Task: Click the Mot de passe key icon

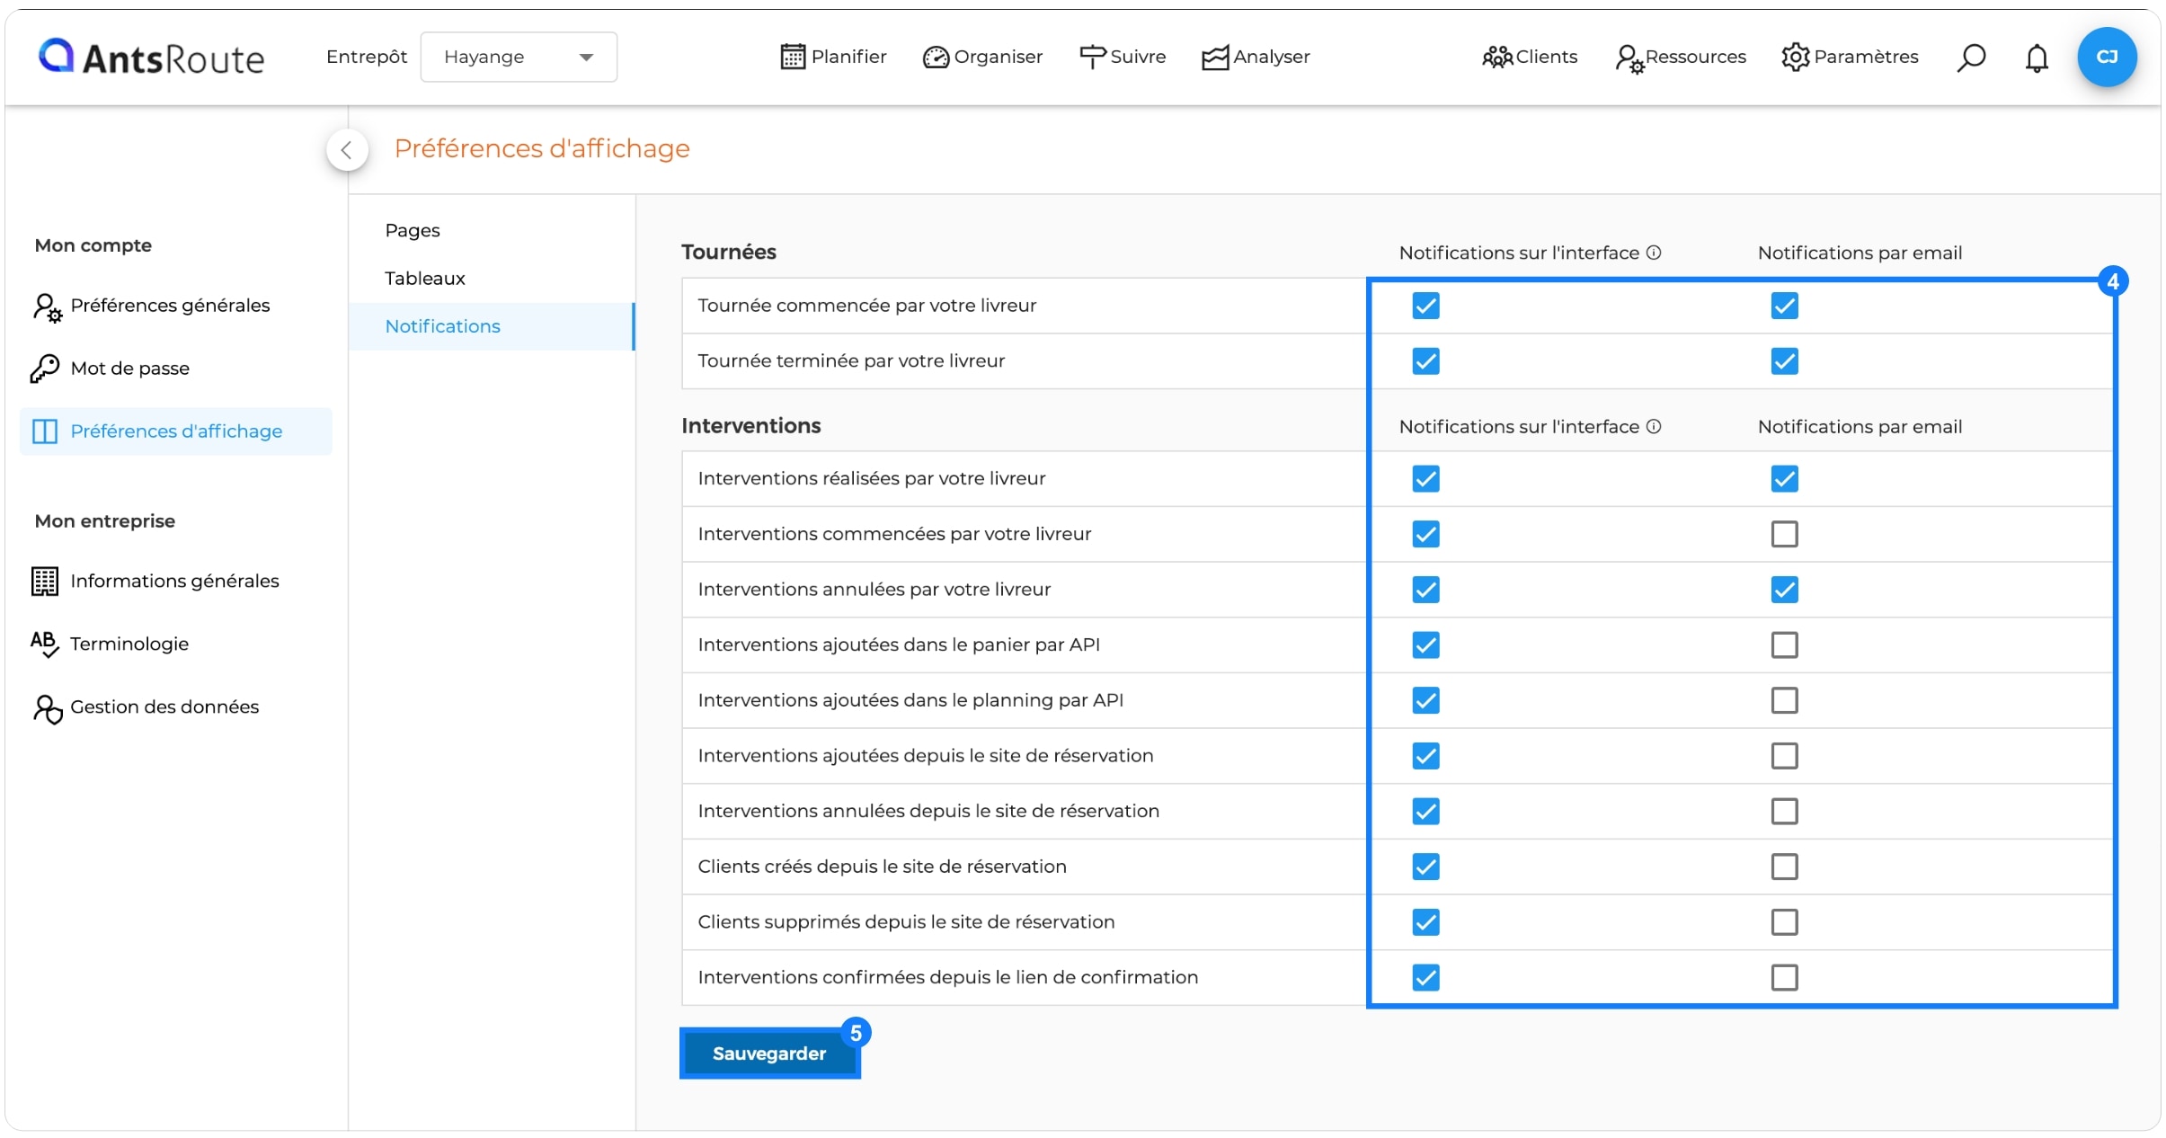Action: pos(45,369)
